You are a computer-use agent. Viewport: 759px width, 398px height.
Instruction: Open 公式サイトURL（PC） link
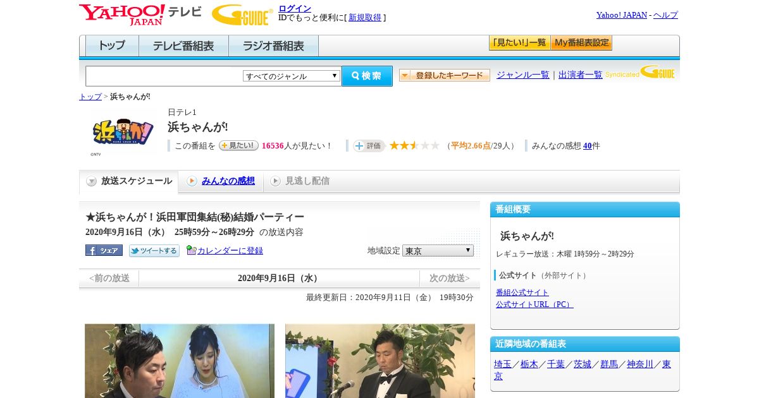[534, 304]
